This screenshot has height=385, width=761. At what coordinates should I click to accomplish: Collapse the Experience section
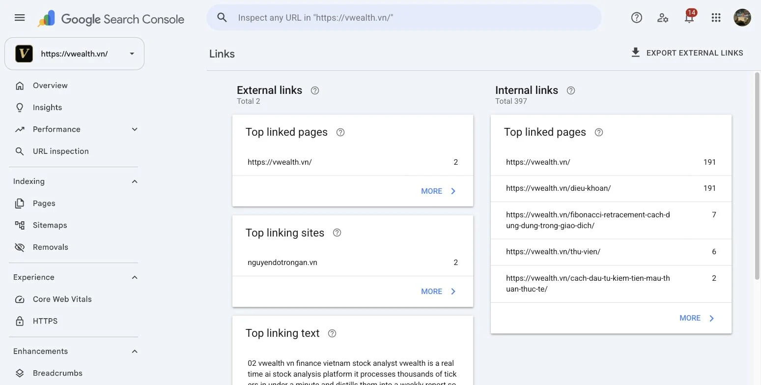[x=135, y=277]
